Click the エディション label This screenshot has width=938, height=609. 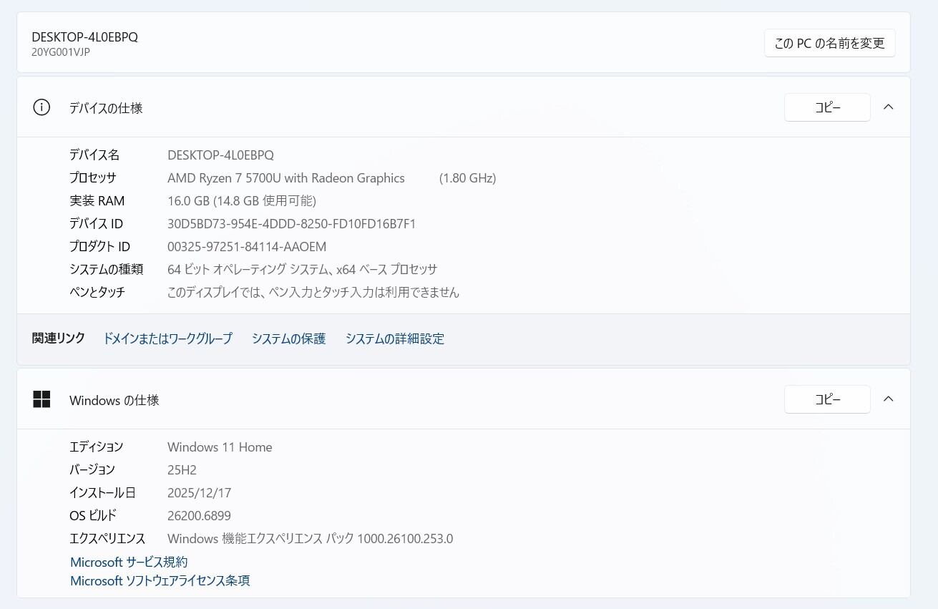coord(97,447)
